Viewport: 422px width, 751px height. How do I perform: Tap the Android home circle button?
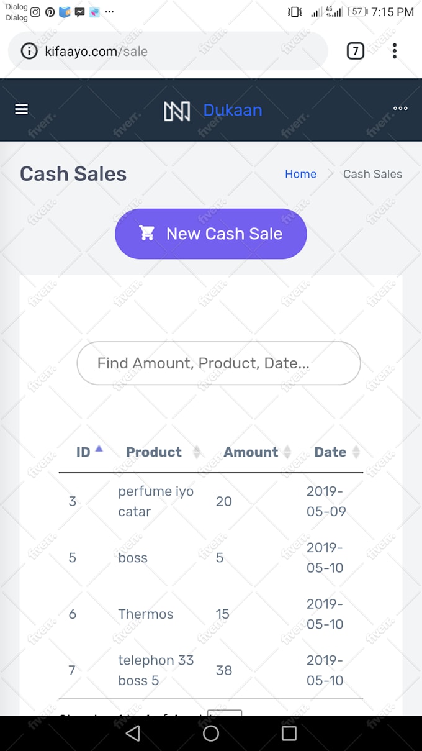(x=211, y=733)
